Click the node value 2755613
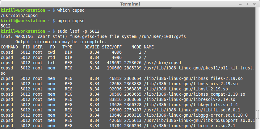 tap(133, 121)
